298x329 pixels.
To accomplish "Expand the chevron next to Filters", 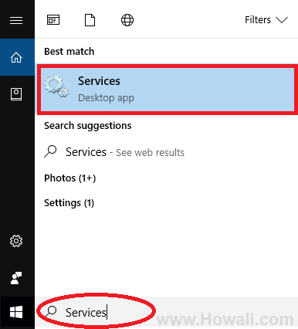I will [282, 20].
